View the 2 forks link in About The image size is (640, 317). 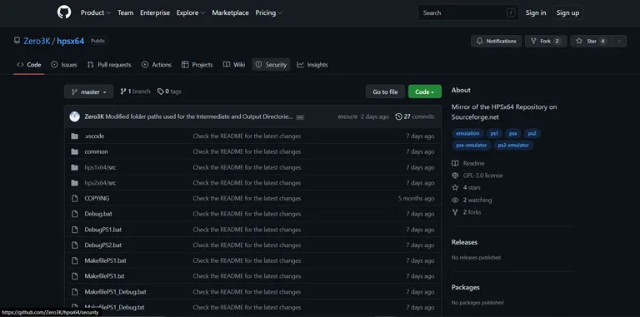(467, 212)
